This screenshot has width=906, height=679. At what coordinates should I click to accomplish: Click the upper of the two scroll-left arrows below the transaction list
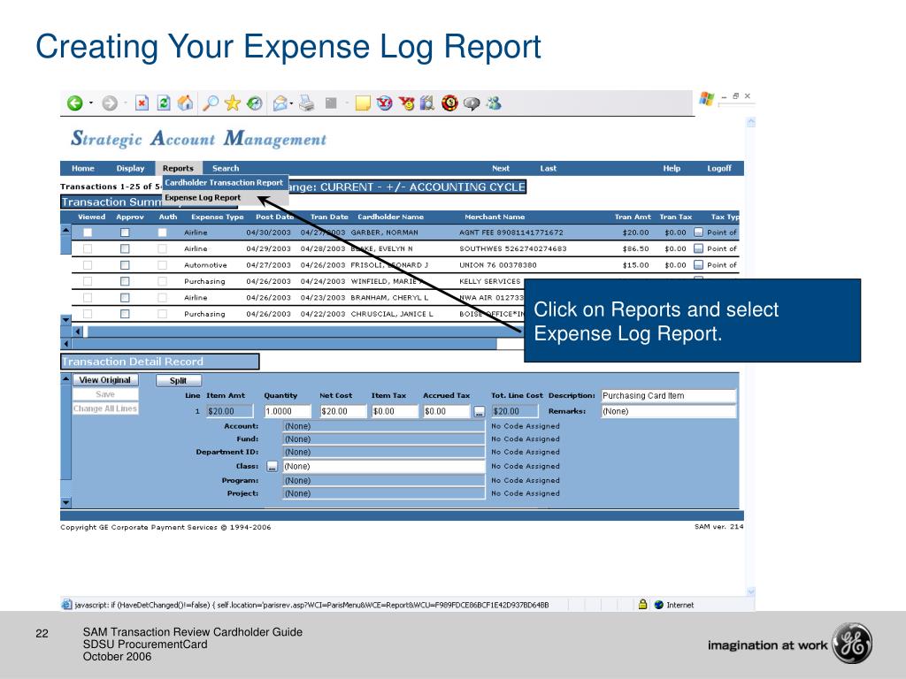pyautogui.click(x=78, y=332)
